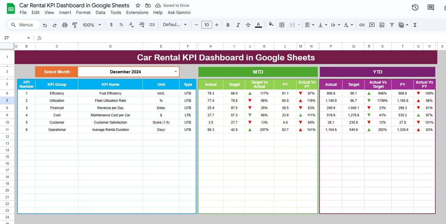446x224 pixels.
Task: Insert a comment
Action: tap(371, 25)
